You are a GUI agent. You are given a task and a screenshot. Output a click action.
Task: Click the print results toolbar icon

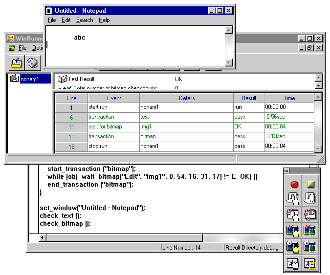coord(33,63)
